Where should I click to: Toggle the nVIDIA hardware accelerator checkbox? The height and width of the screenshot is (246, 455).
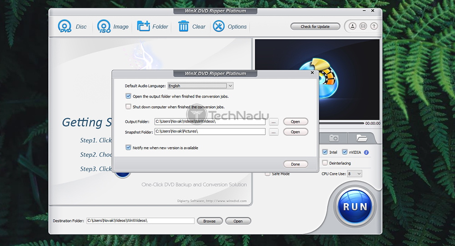345,152
